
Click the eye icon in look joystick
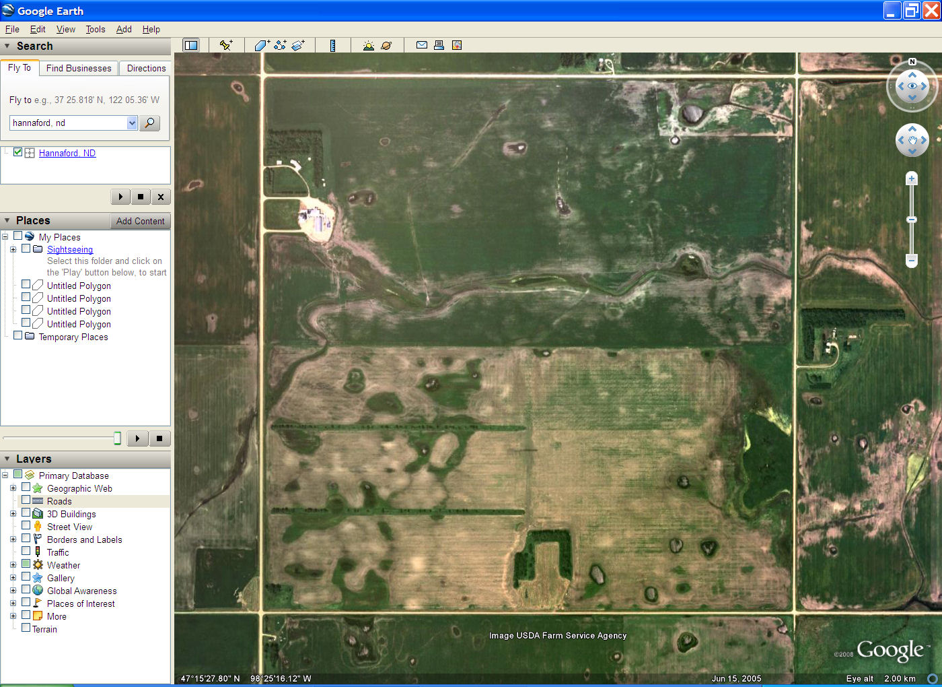pos(912,86)
